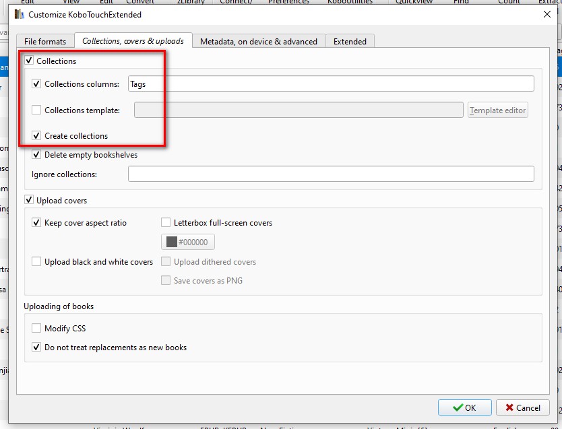Toggle the Upload covers checkbox

[29, 200]
